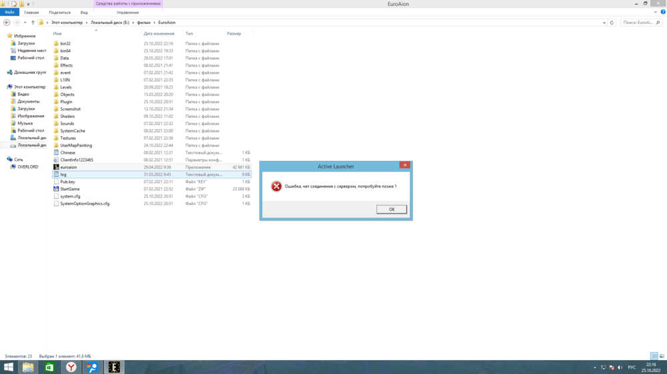Close the Active Launcher error dialog
This screenshot has width=667, height=374.
[404, 165]
